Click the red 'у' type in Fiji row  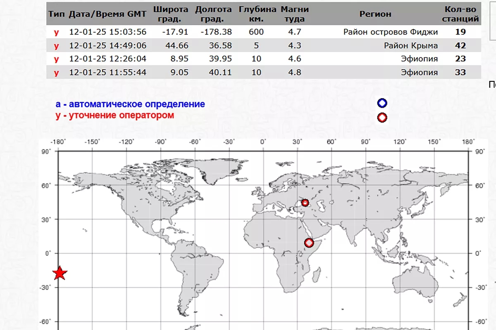click(x=57, y=32)
